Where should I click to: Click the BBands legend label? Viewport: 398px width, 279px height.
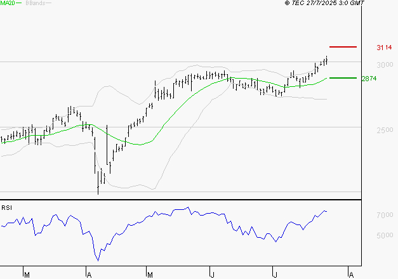[x=35, y=3]
